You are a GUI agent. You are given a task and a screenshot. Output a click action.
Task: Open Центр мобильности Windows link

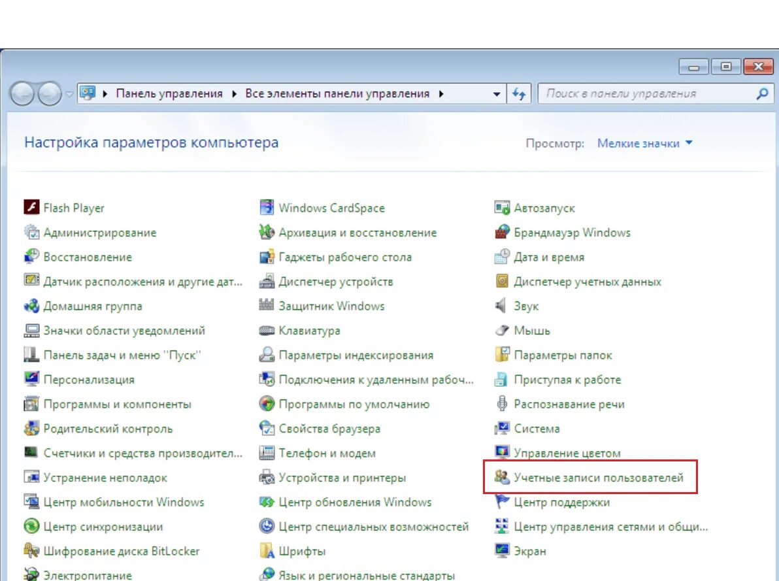pos(124,502)
